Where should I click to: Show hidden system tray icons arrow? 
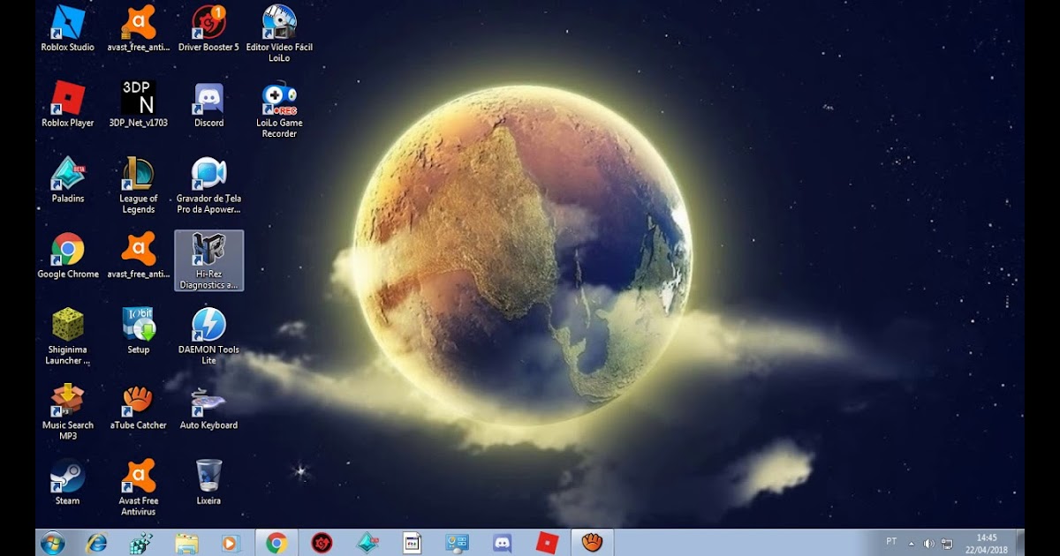tap(911, 544)
